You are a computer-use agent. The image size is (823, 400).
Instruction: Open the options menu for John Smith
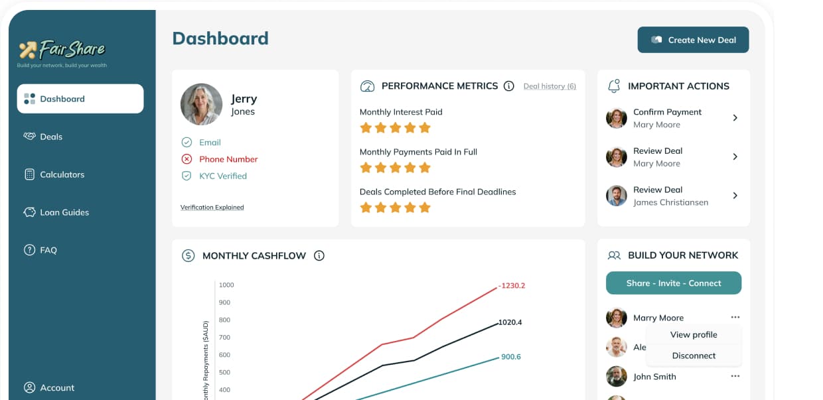[x=735, y=376]
